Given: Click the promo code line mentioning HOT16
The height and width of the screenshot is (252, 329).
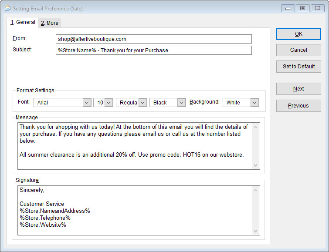Looking at the screenshot, I should tap(132, 155).
